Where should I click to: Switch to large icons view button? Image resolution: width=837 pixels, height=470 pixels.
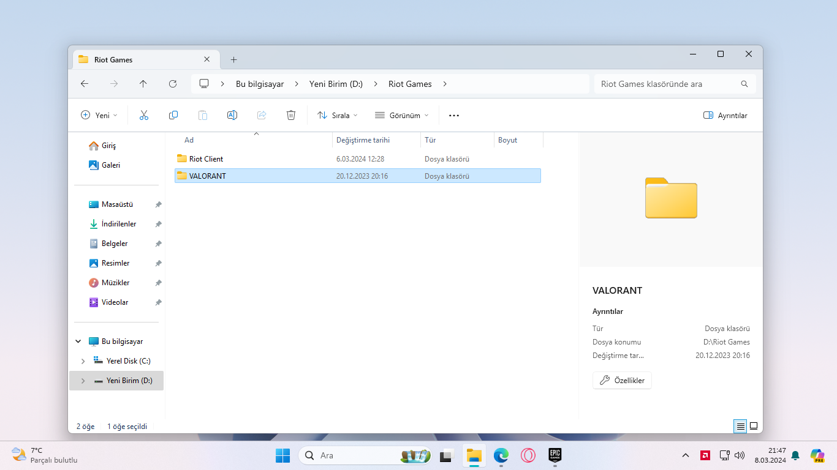tap(754, 426)
